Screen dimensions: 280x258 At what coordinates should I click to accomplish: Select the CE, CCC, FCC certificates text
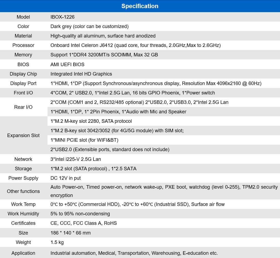pyautogui.click(x=83, y=223)
